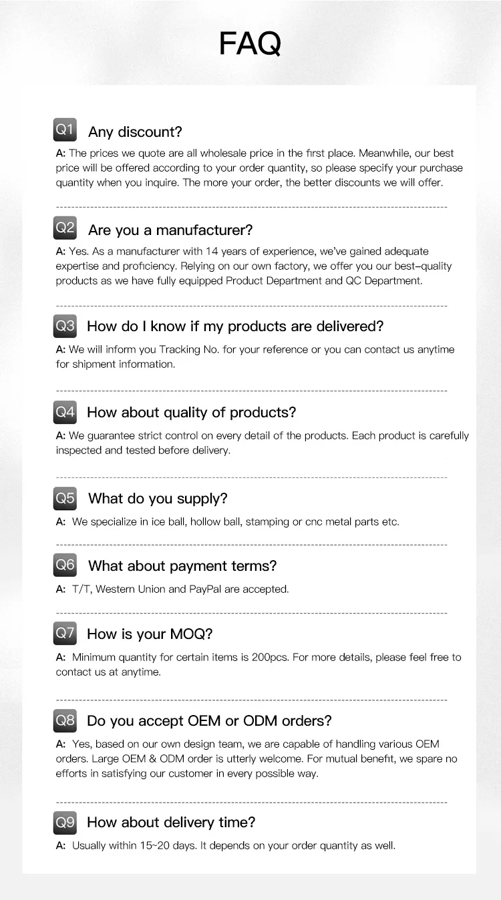Click "How do I know if my products are delivered?"
The height and width of the screenshot is (900, 501).
[x=235, y=326]
